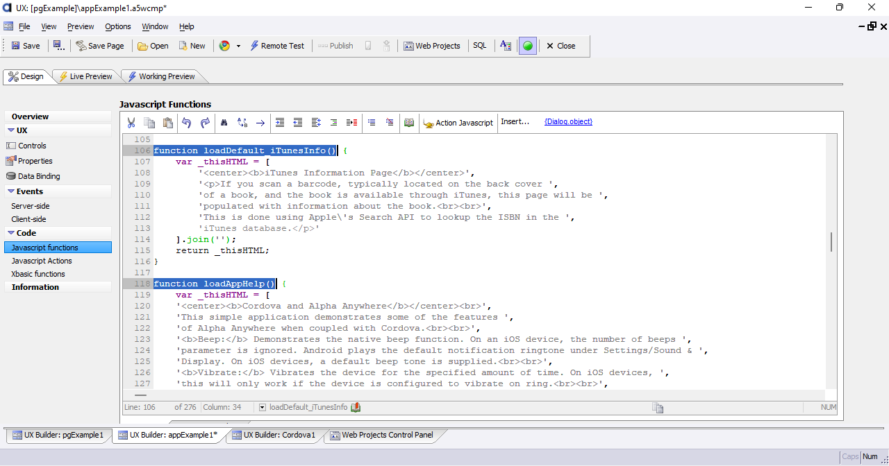Image resolution: width=889 pixels, height=466 pixels.
Task: Switch to the Working Preview tab
Action: pos(160,76)
